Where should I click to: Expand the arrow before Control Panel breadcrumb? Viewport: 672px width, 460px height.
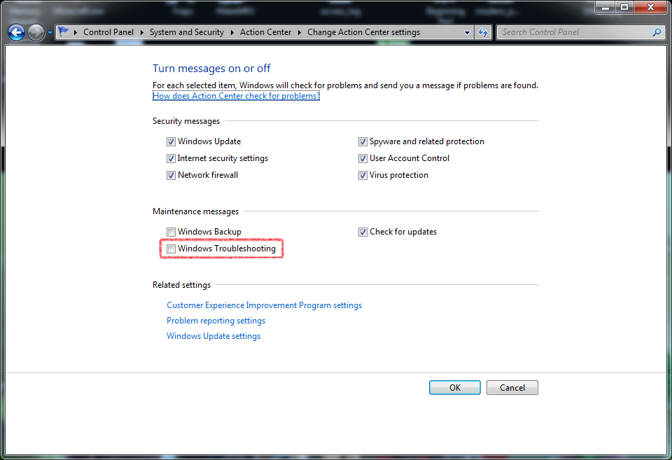click(x=76, y=32)
